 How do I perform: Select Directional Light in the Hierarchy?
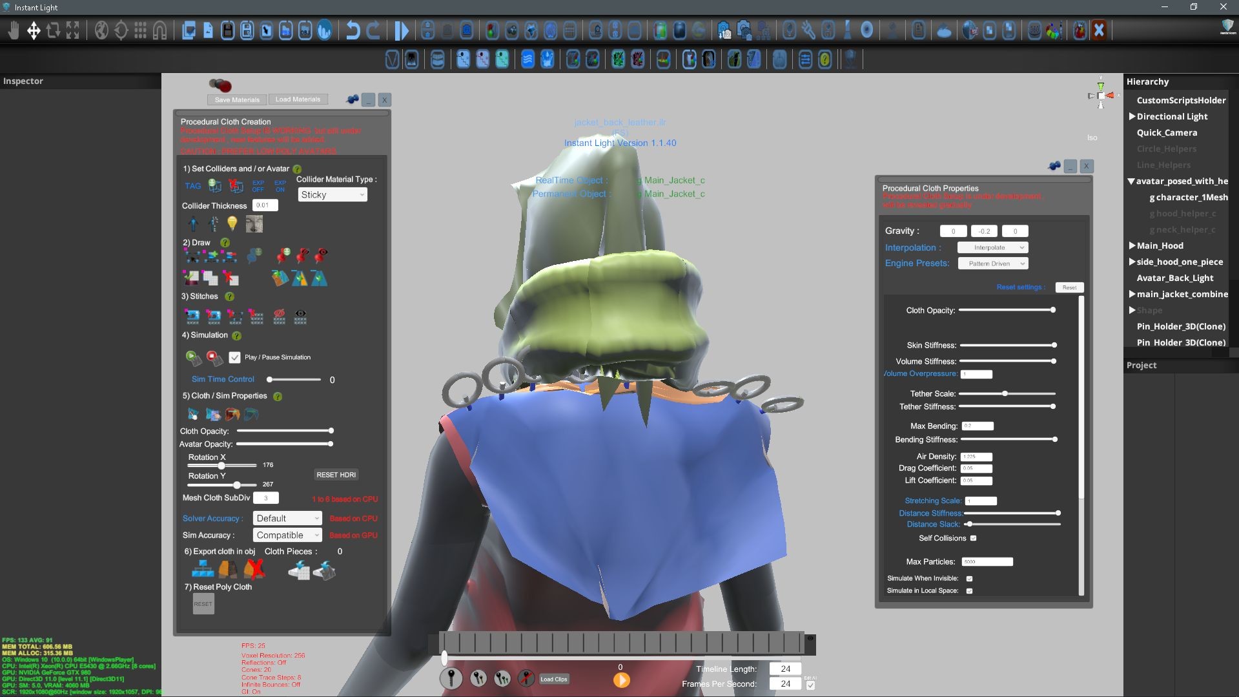[1171, 116]
